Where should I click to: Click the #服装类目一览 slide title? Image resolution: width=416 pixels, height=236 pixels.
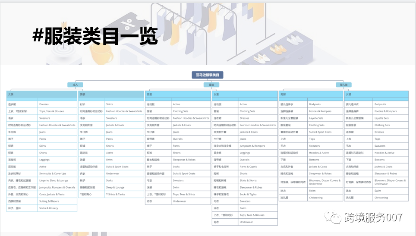pyautogui.click(x=95, y=36)
